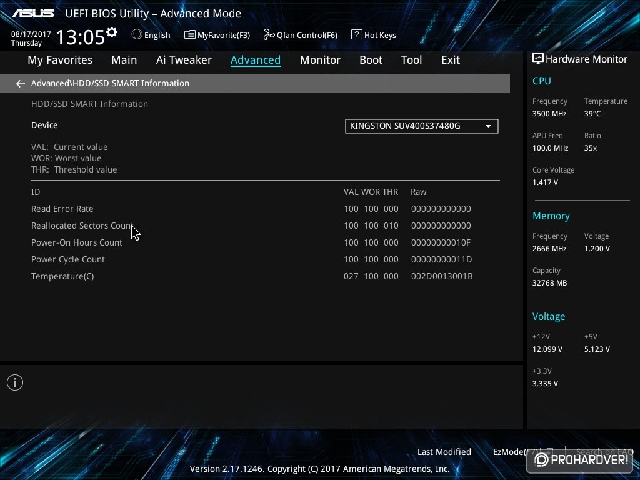Open the Monitor tab

[320, 60]
